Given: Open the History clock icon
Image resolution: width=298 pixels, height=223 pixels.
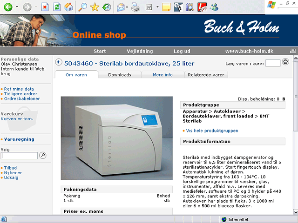Looking at the screenshot, I should click(107, 7).
